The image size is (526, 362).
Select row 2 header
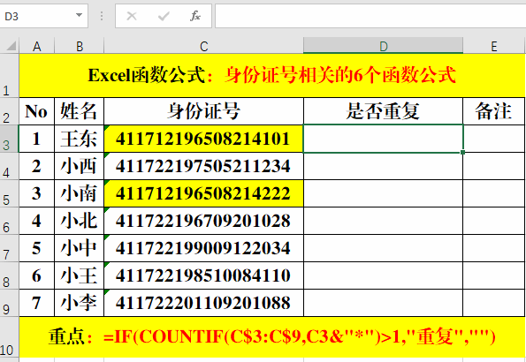click(x=10, y=111)
